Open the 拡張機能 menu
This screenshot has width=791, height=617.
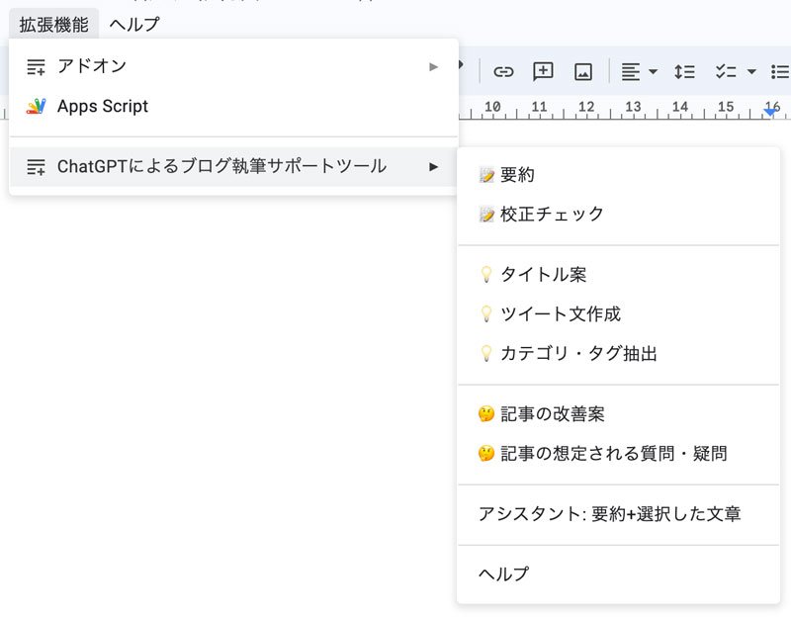(54, 24)
